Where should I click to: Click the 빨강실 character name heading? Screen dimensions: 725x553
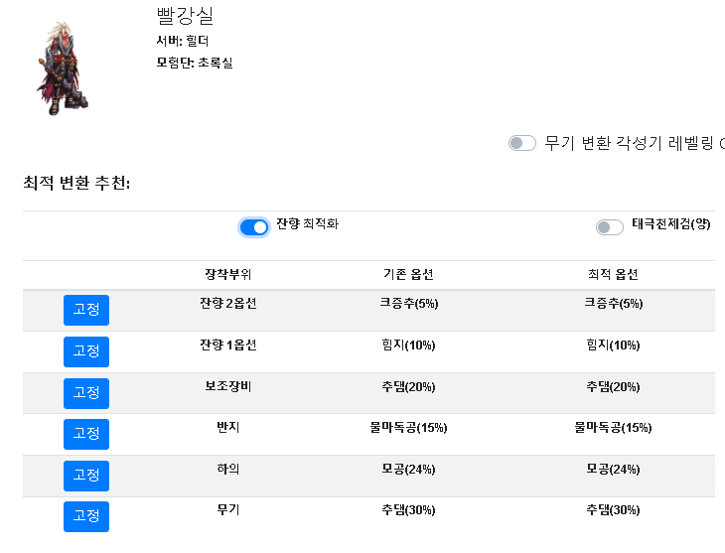coord(185,16)
